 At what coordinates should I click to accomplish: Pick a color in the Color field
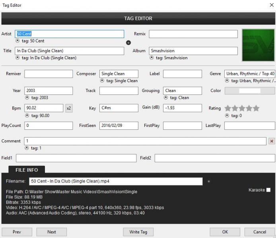tap(250, 91)
